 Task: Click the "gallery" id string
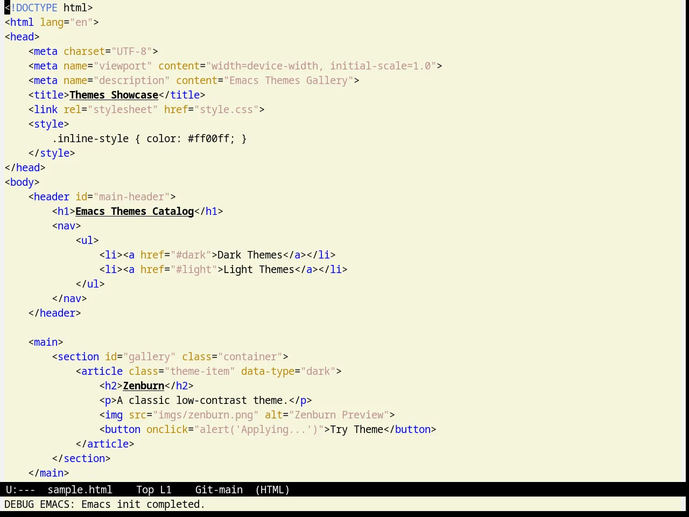(x=149, y=357)
